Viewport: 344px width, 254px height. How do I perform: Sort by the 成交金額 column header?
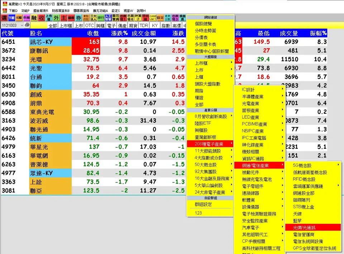click(144, 33)
